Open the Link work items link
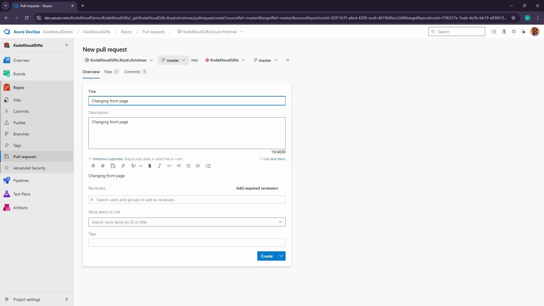 pos(274,159)
